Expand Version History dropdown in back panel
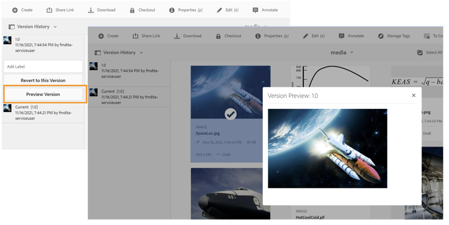Screen dimensions: 449x225 [55, 26]
